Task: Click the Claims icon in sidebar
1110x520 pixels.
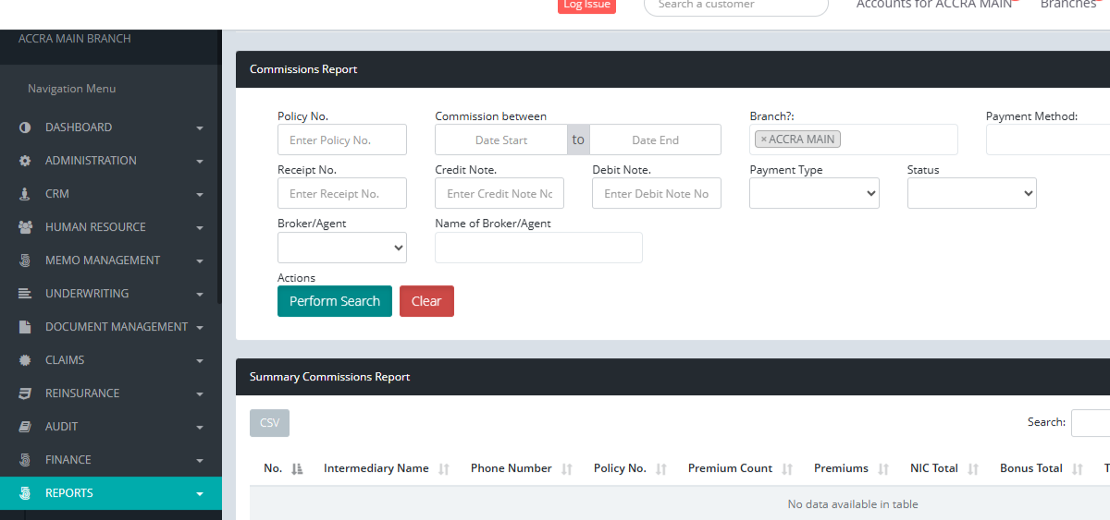Action: click(x=25, y=360)
